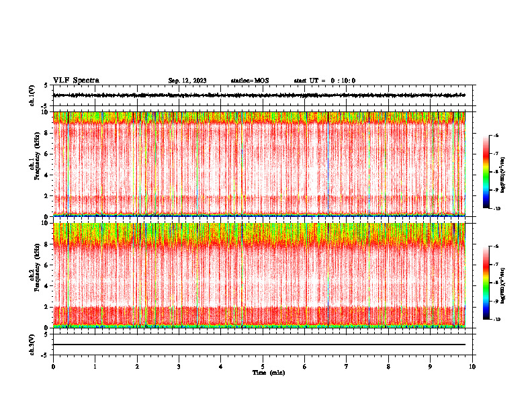The height and width of the screenshot is (411, 532).
Task: Select the date "Sep. 12, 2023"
Action: [187, 81]
